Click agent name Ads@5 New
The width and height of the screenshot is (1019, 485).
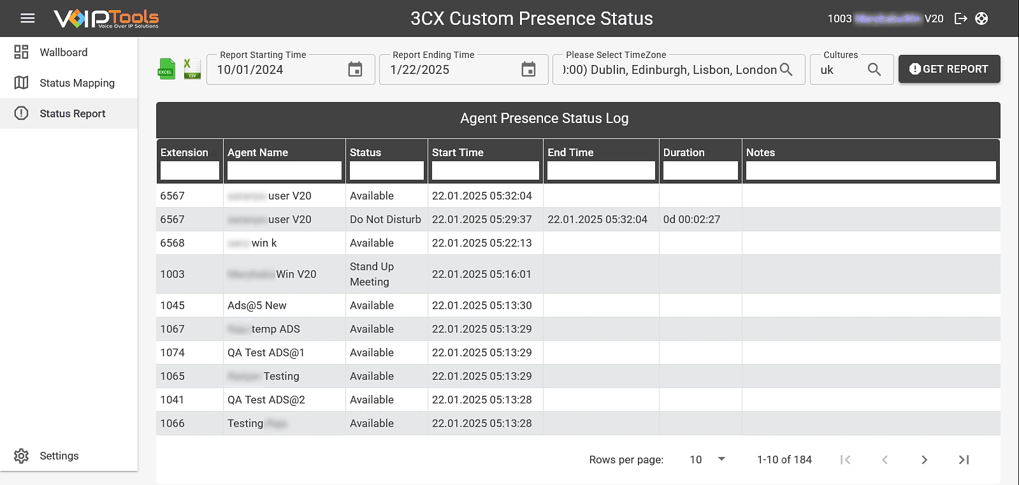pos(257,305)
